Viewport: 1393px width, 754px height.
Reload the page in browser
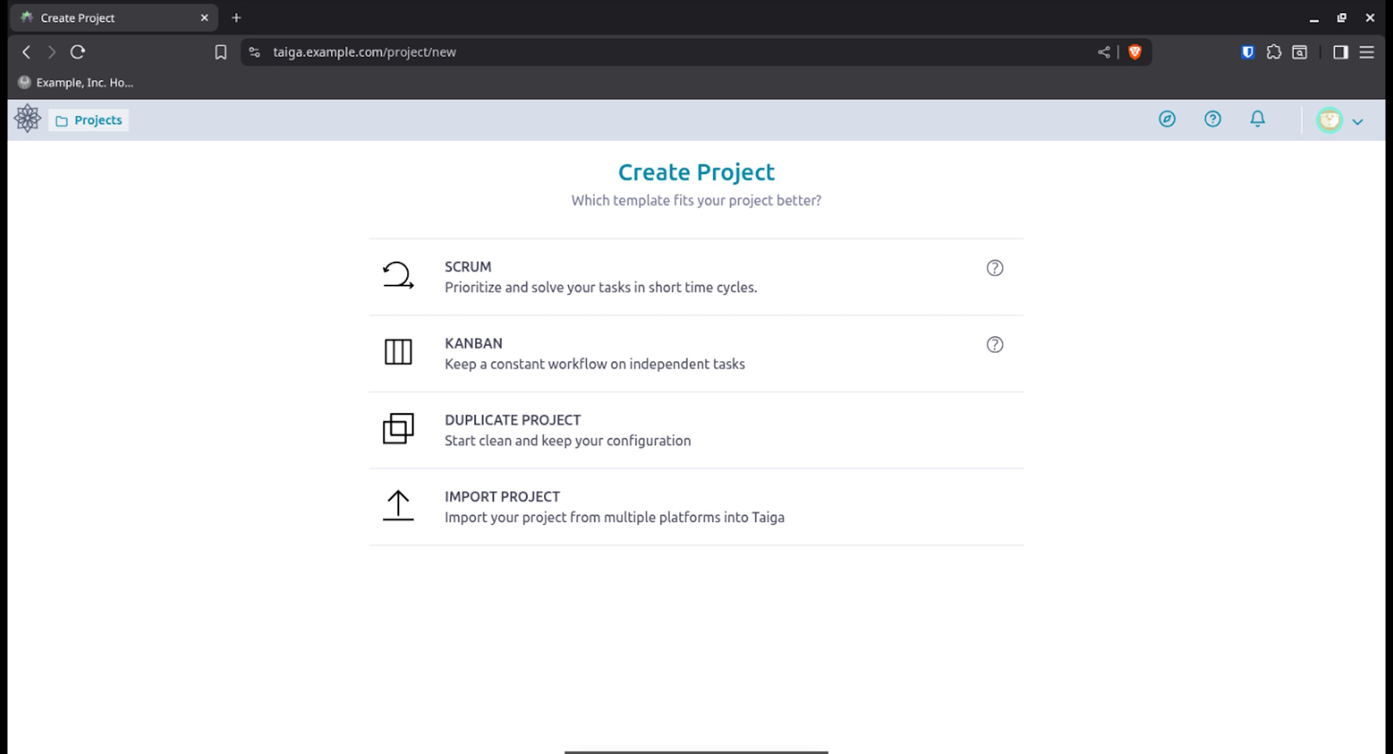click(x=78, y=52)
